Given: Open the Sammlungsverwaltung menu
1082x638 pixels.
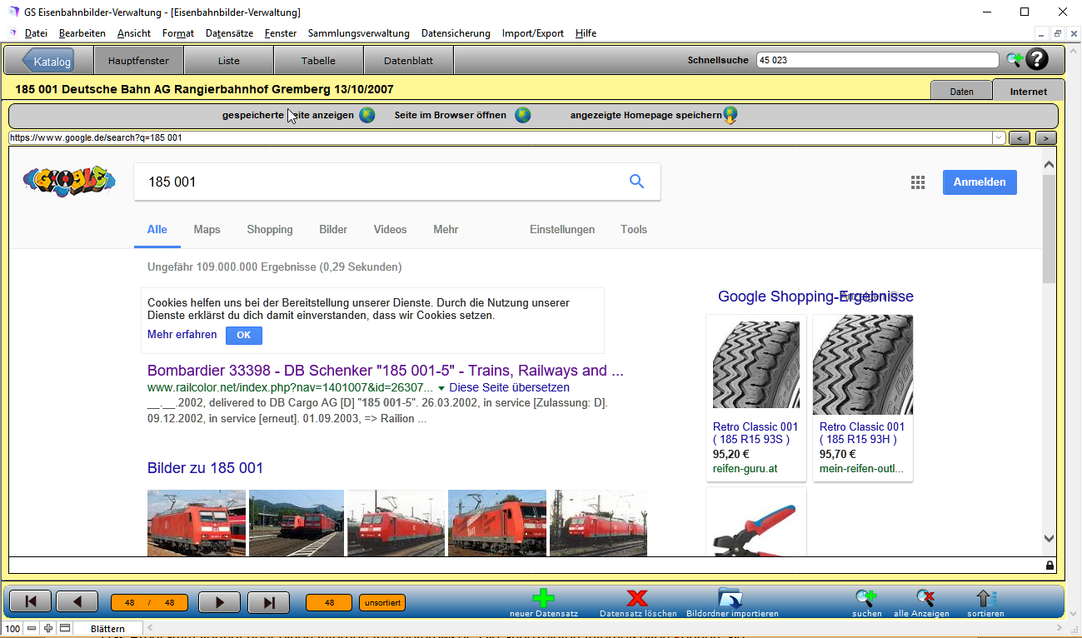Looking at the screenshot, I should [x=358, y=33].
